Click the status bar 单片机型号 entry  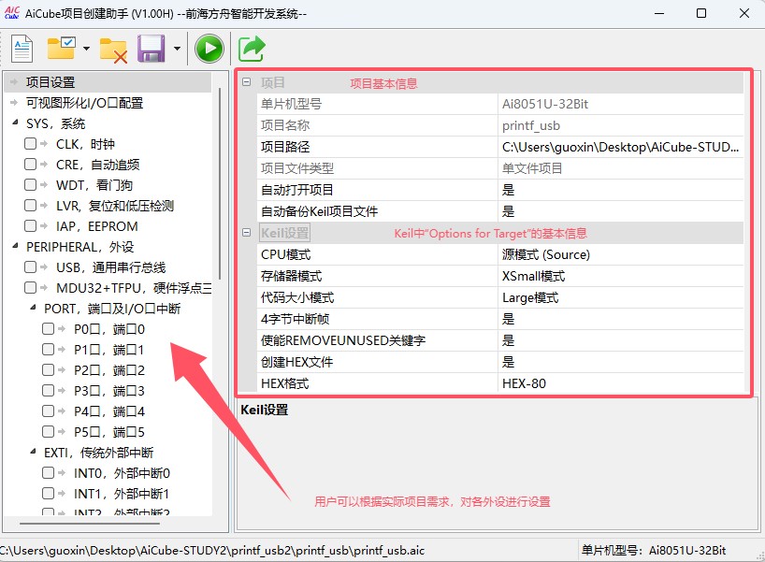(x=654, y=550)
